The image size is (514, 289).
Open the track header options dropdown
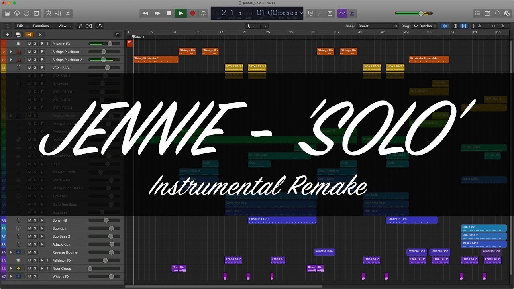pyautogui.click(x=117, y=35)
